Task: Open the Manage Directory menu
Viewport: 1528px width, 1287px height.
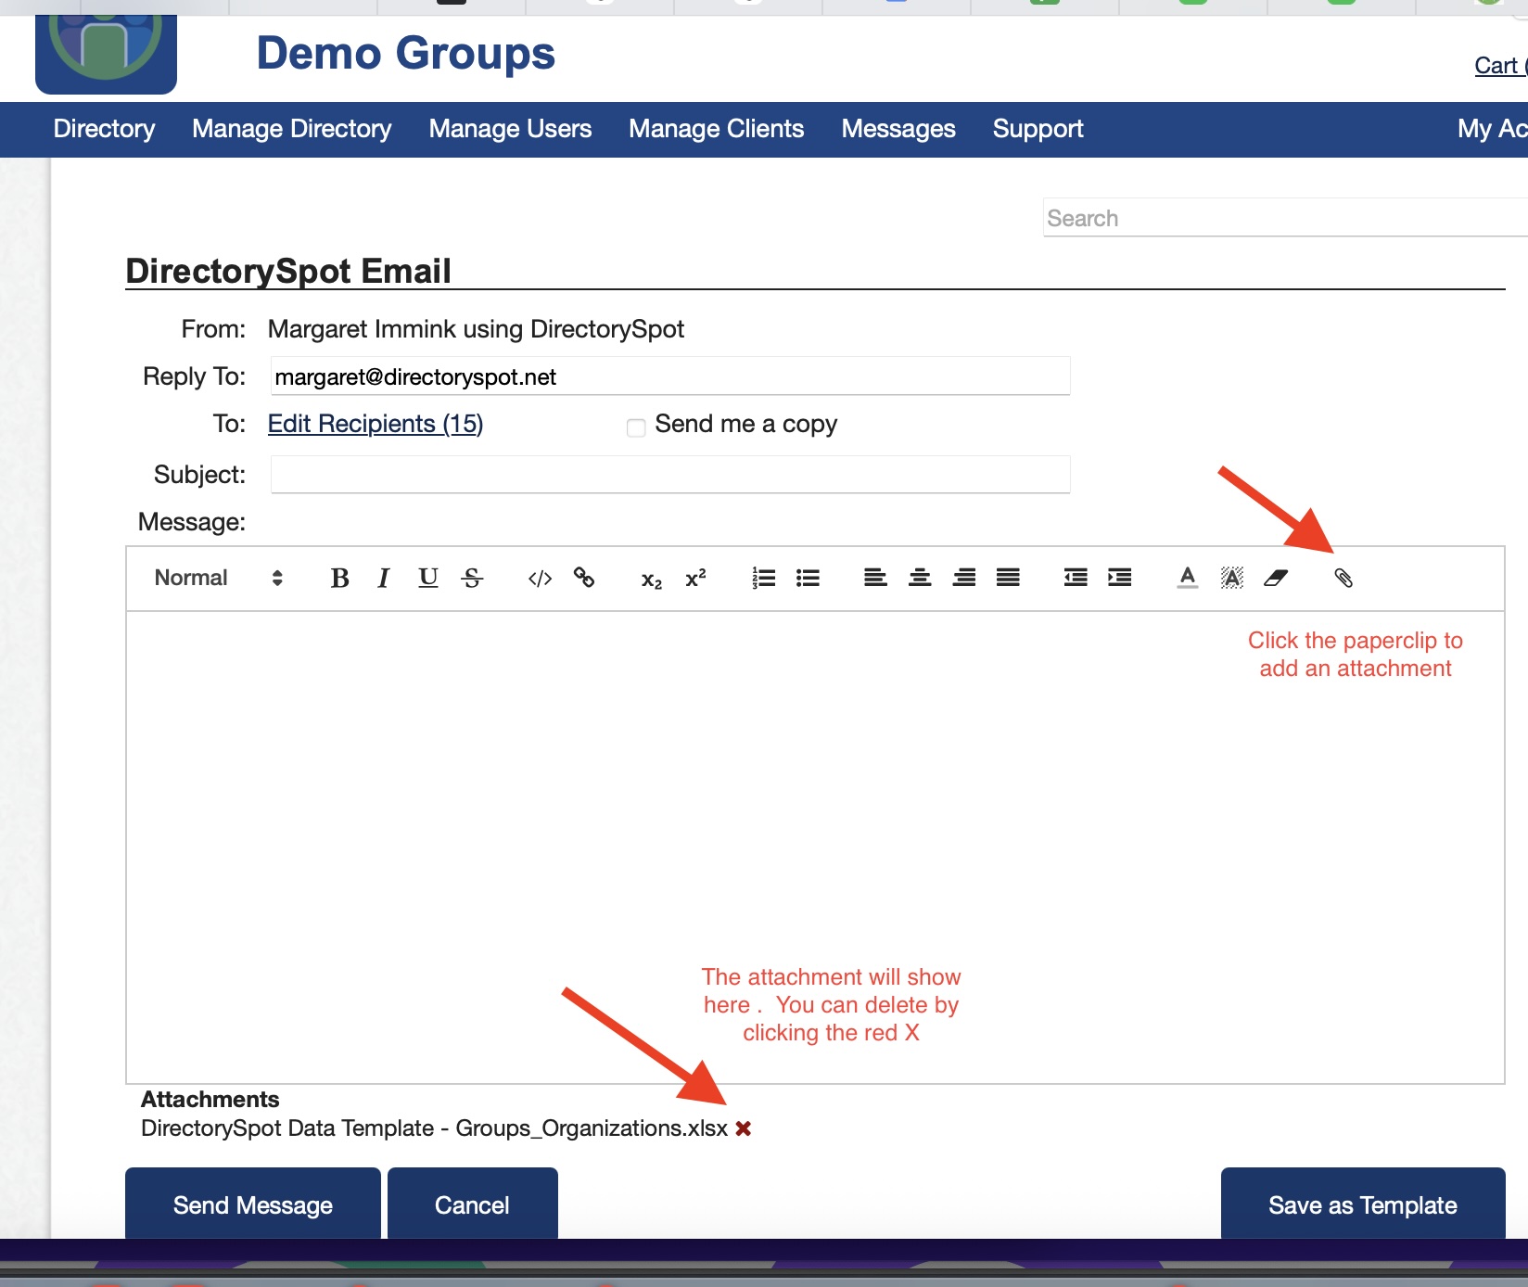Action: [x=292, y=129]
